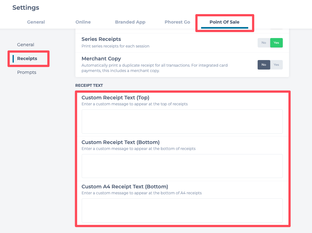Click the Series Receipts setting title
Image resolution: width=312 pixels, height=233 pixels.
(x=101, y=39)
